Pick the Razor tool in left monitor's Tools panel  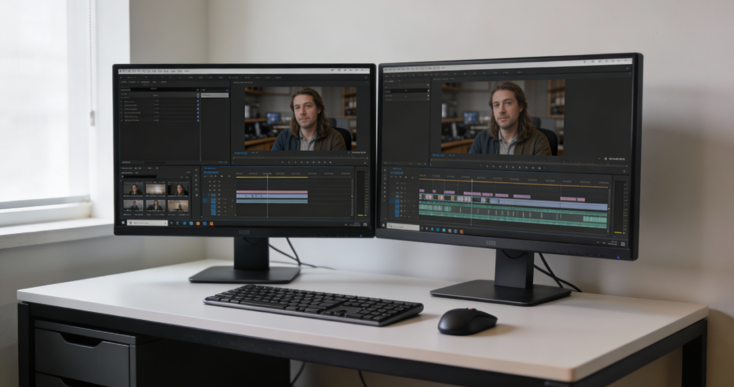point(196,186)
